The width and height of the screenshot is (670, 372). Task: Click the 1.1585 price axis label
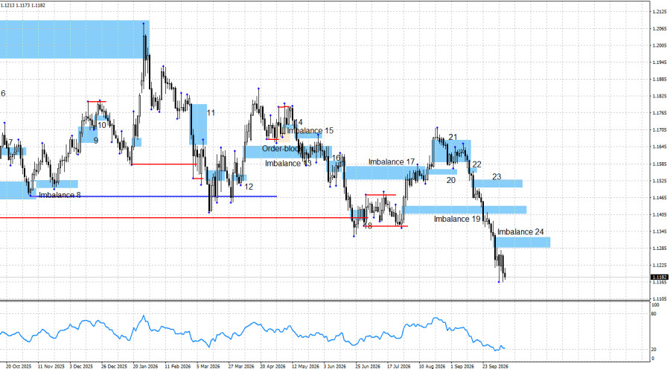(x=660, y=164)
